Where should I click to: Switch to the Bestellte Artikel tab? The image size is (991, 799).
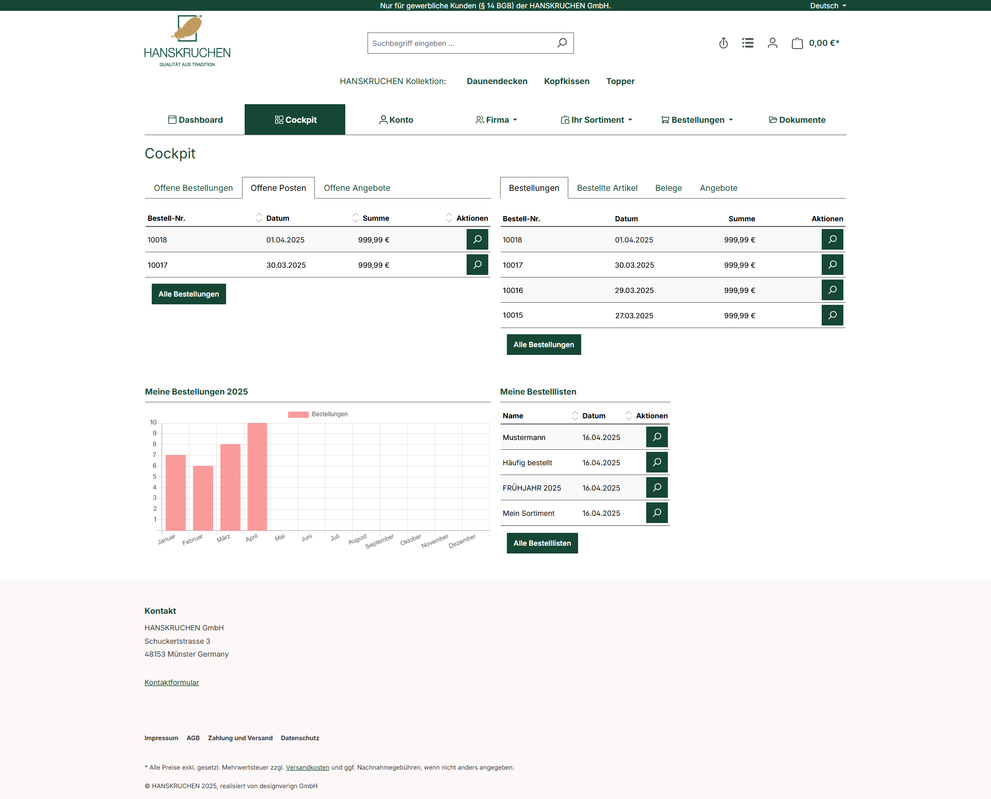607,188
